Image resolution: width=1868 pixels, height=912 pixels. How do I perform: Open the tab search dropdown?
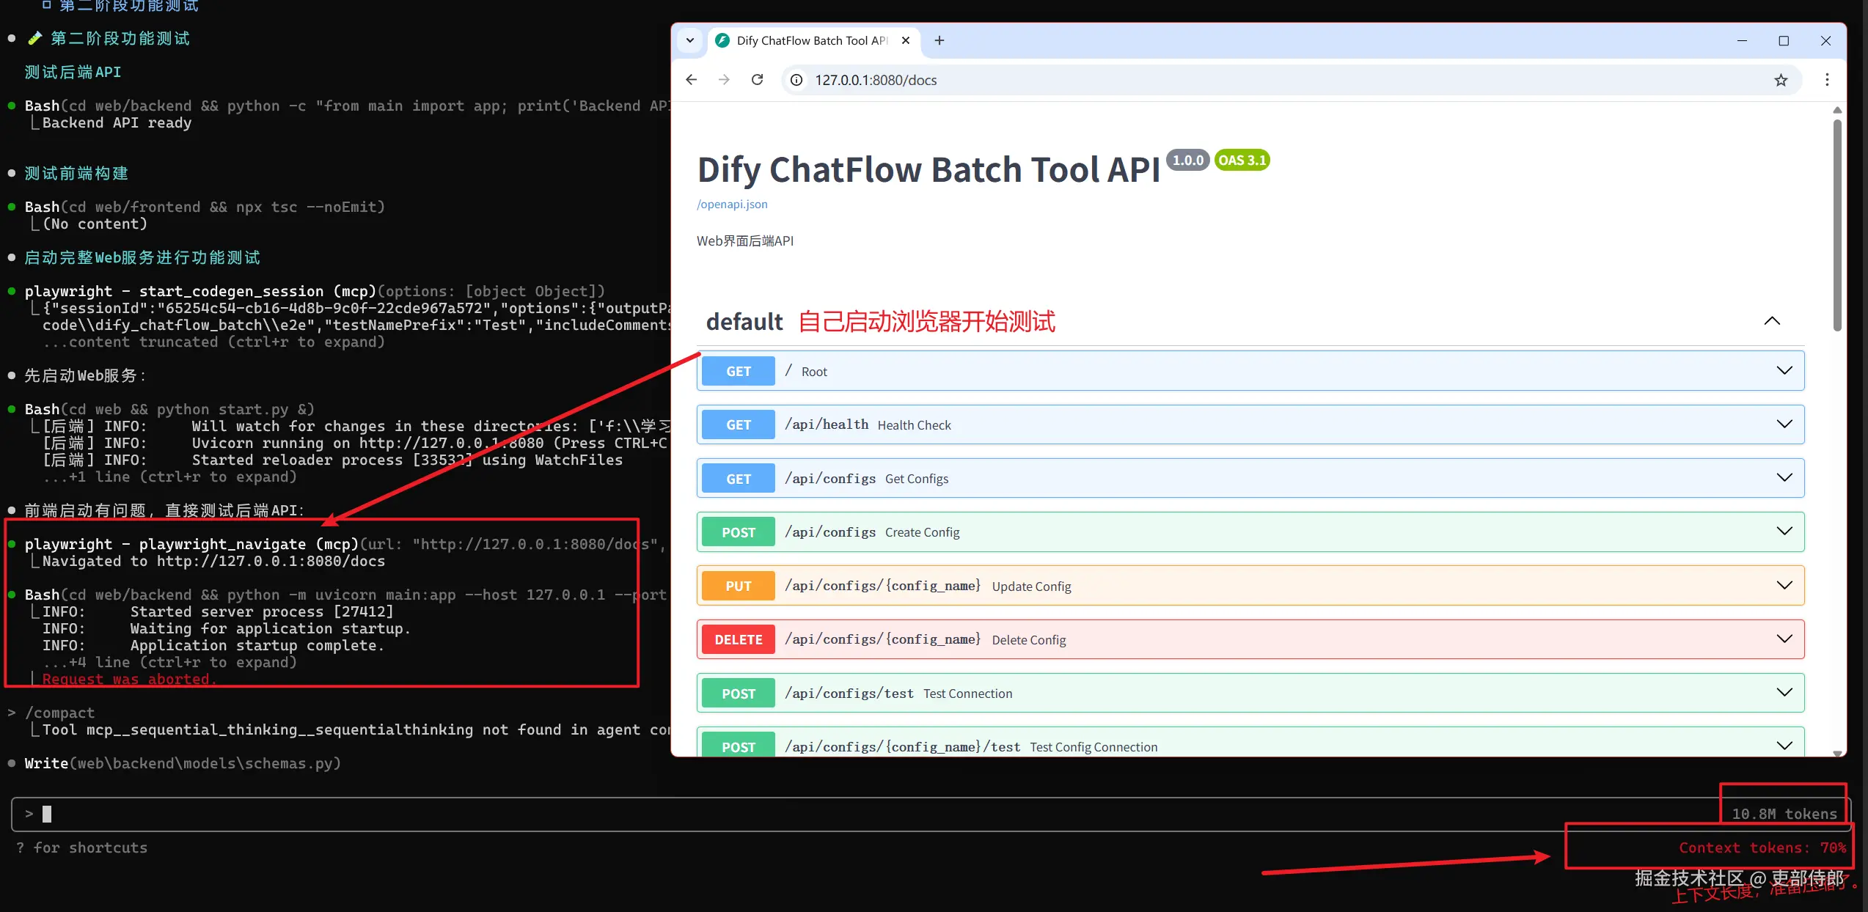click(690, 41)
